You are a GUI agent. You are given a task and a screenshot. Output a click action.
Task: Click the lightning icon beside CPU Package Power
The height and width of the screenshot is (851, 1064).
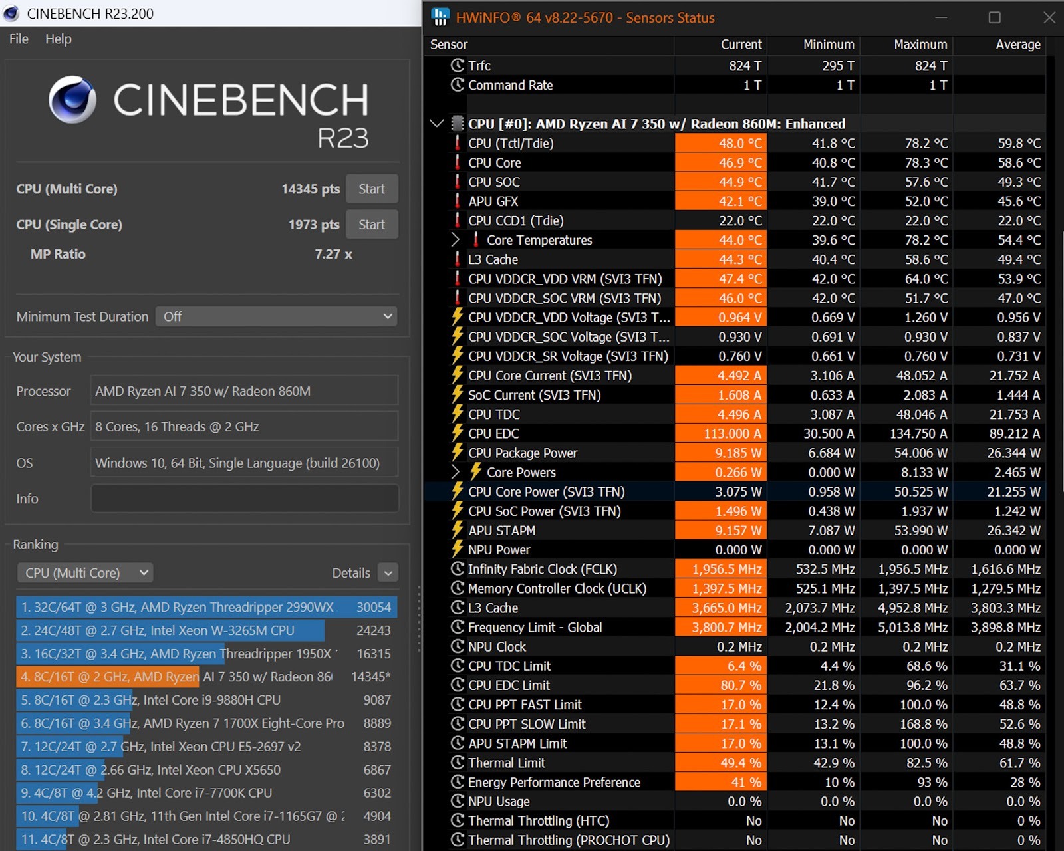(x=458, y=453)
